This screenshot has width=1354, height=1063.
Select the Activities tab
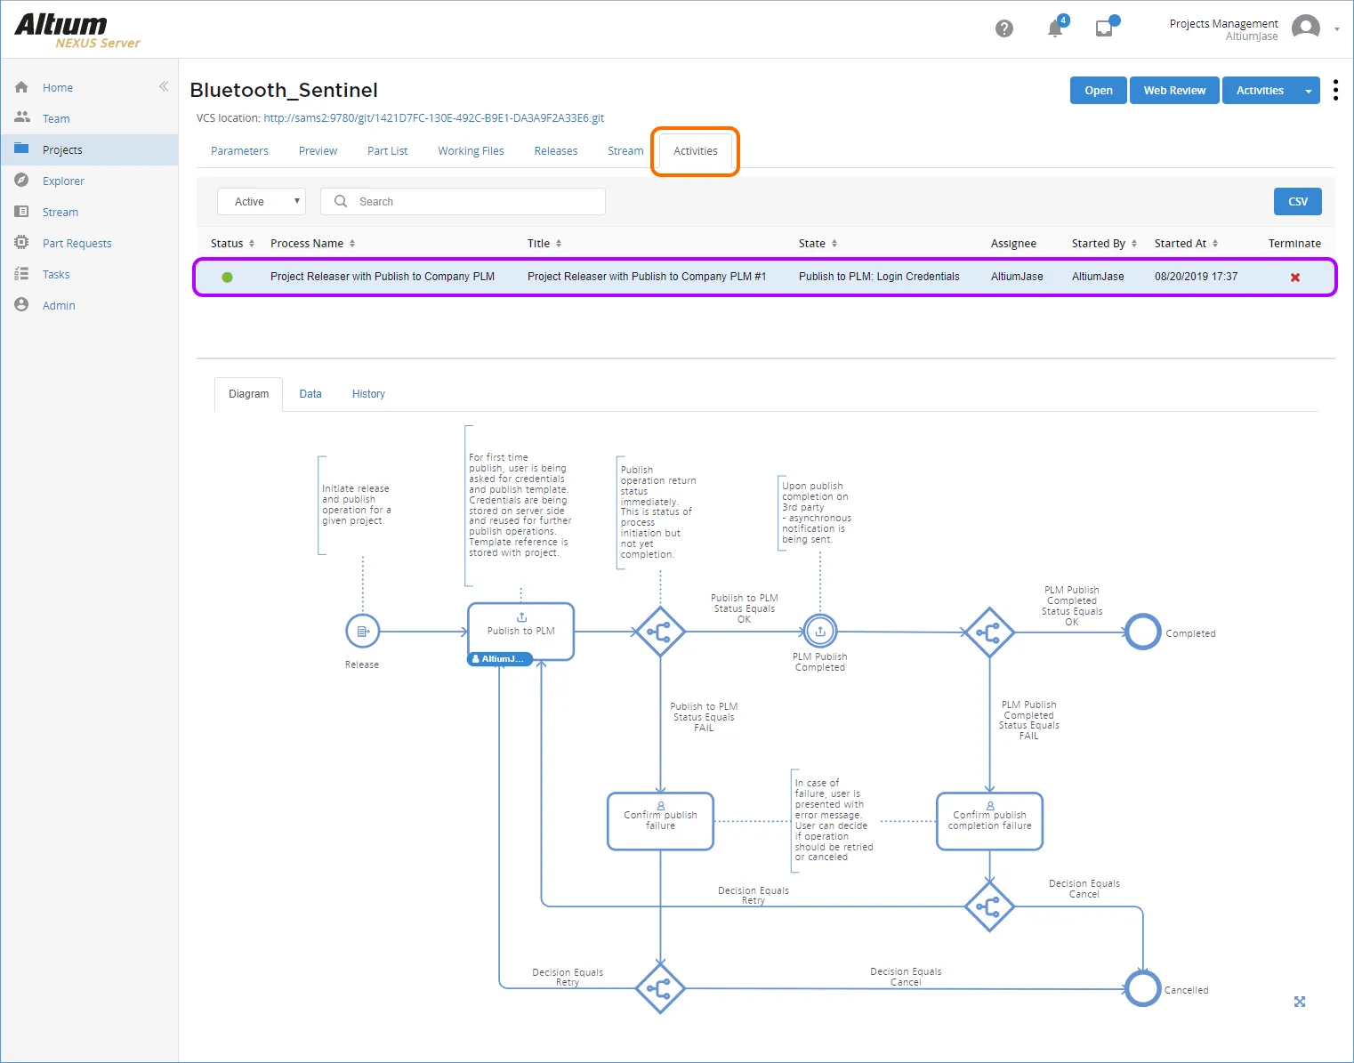[x=696, y=151]
